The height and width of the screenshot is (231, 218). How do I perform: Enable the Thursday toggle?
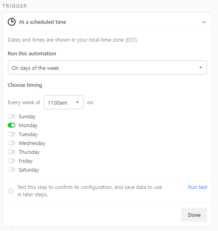pyautogui.click(x=11, y=152)
